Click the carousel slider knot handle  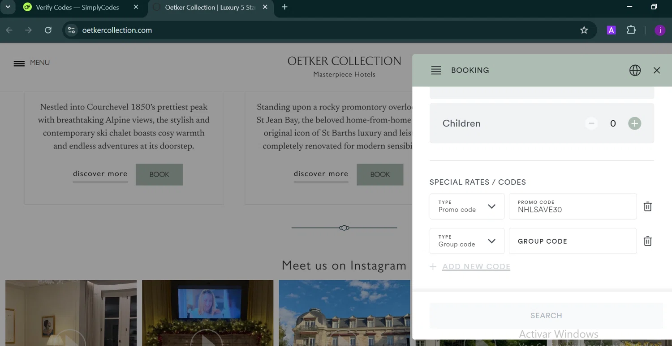click(x=344, y=228)
